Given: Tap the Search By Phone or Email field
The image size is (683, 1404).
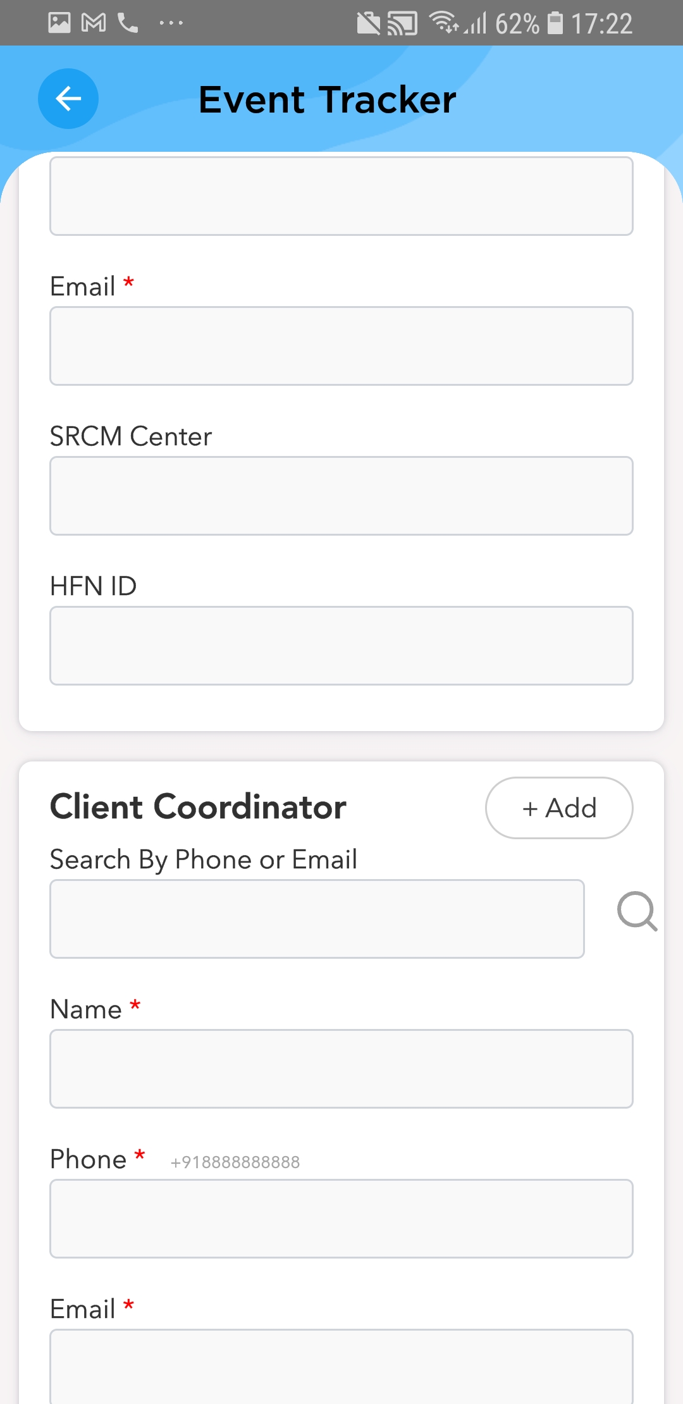Looking at the screenshot, I should (x=317, y=919).
